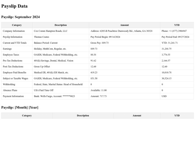Click the 'Payslip Data' main heading

[14, 6]
